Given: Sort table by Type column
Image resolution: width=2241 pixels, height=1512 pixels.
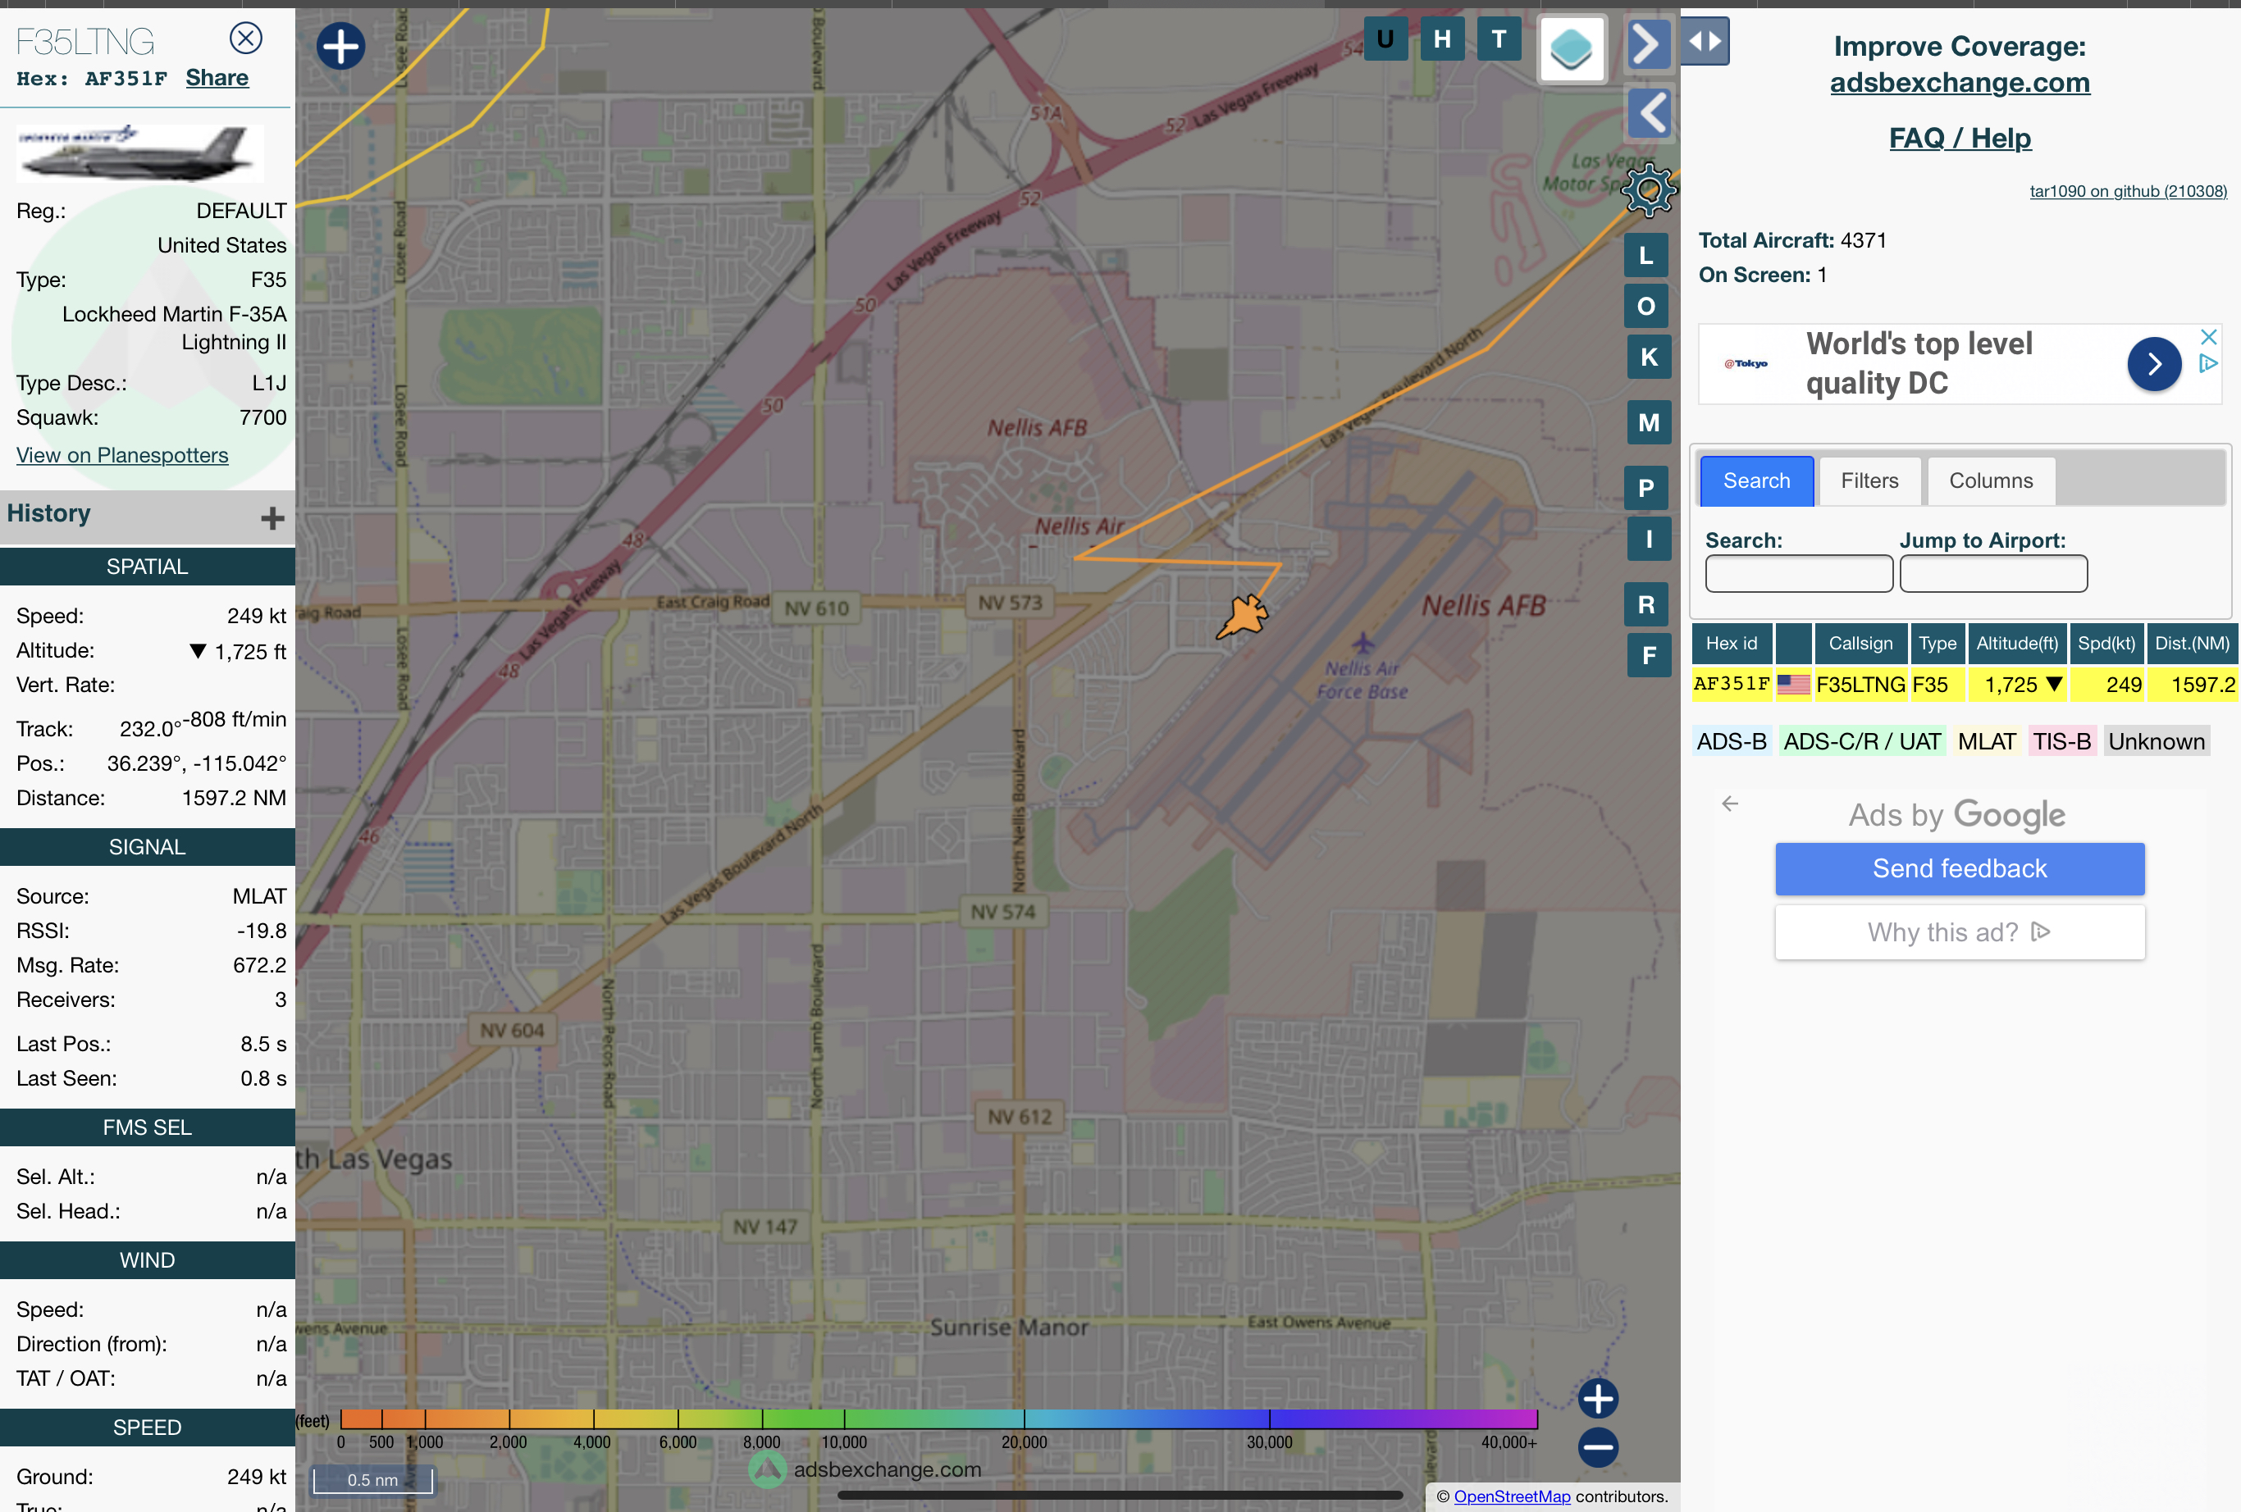Looking at the screenshot, I should 1937,643.
